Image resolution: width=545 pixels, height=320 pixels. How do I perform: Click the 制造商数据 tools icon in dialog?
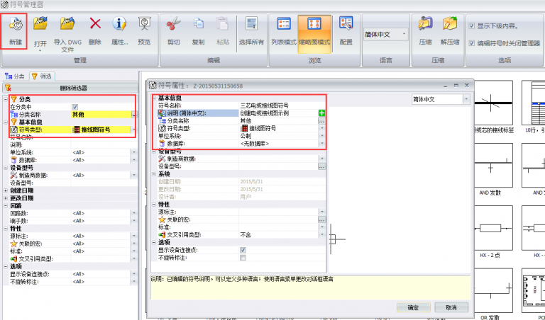162,159
